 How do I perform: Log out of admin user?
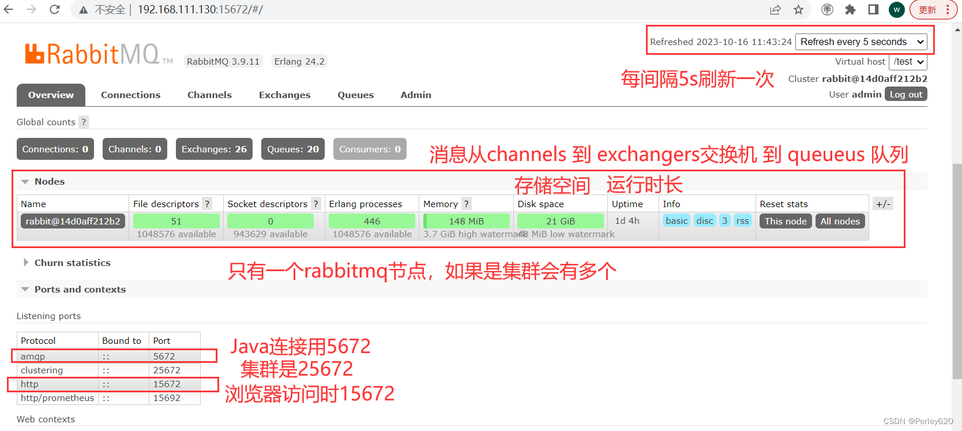(905, 94)
